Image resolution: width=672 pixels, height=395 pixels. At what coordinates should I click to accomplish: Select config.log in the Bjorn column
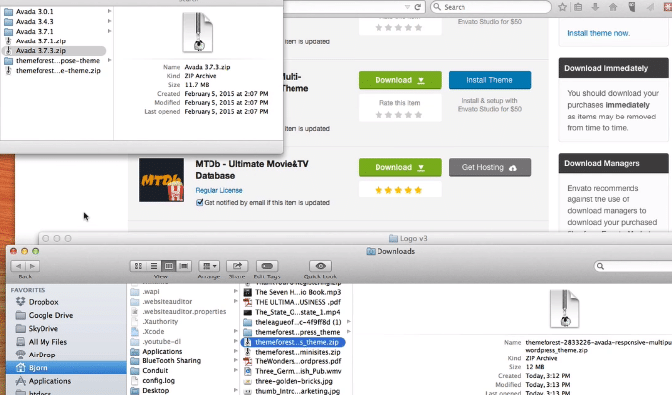click(x=158, y=381)
